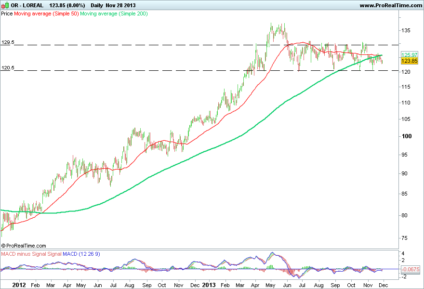Click the Aug 2013 label on time axis
The image size is (424, 289).
(319, 285)
